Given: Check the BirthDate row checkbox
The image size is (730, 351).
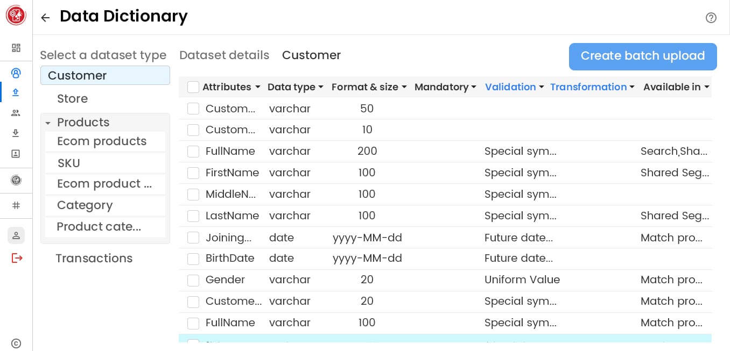Looking at the screenshot, I should click(x=193, y=259).
